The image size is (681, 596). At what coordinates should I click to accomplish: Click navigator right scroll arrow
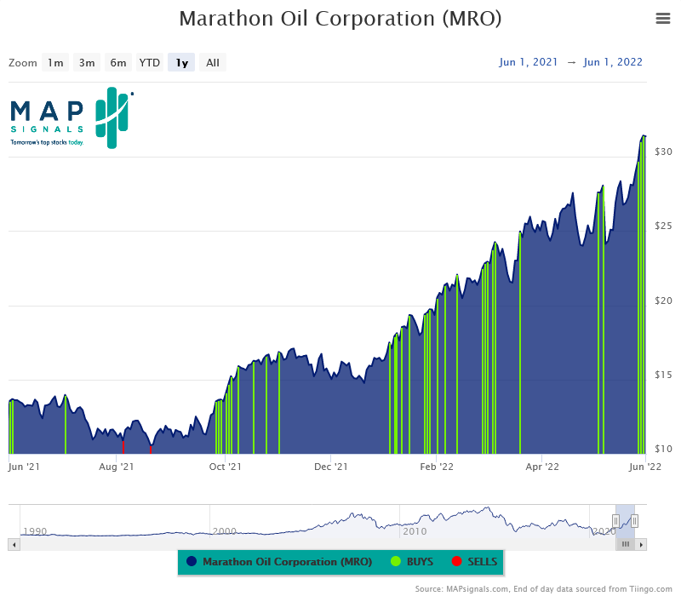pos(641,544)
